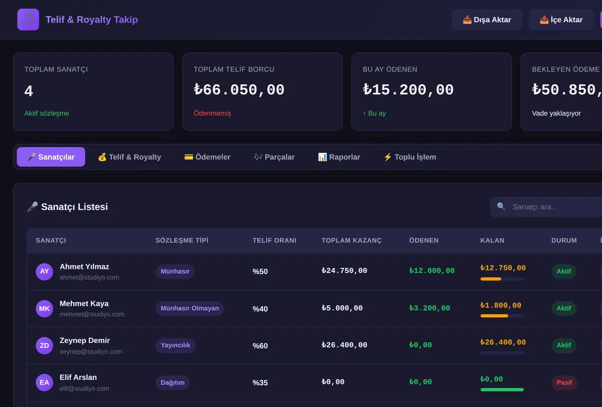Click the Yayıncılık contract badge

(176, 345)
